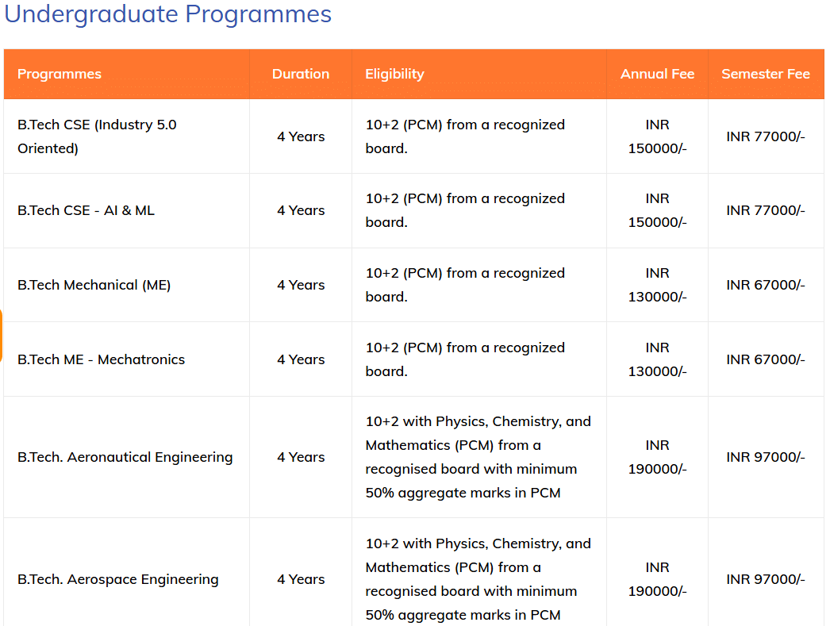
Task: Select the Annual Fee column header
Action: tap(658, 74)
